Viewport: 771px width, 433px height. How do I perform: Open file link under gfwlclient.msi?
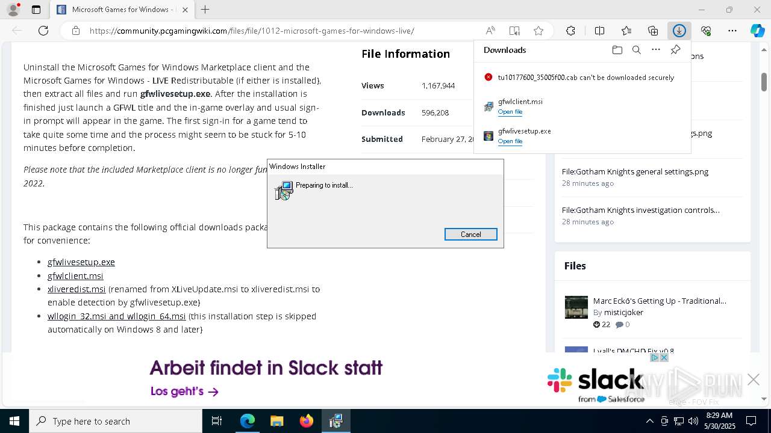click(510, 112)
